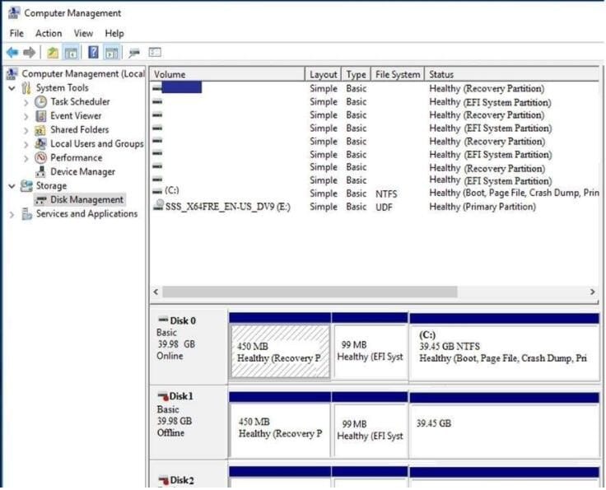Viewport: 606px width, 490px height.
Task: Collapse the System Tools tree node
Action: (12, 88)
